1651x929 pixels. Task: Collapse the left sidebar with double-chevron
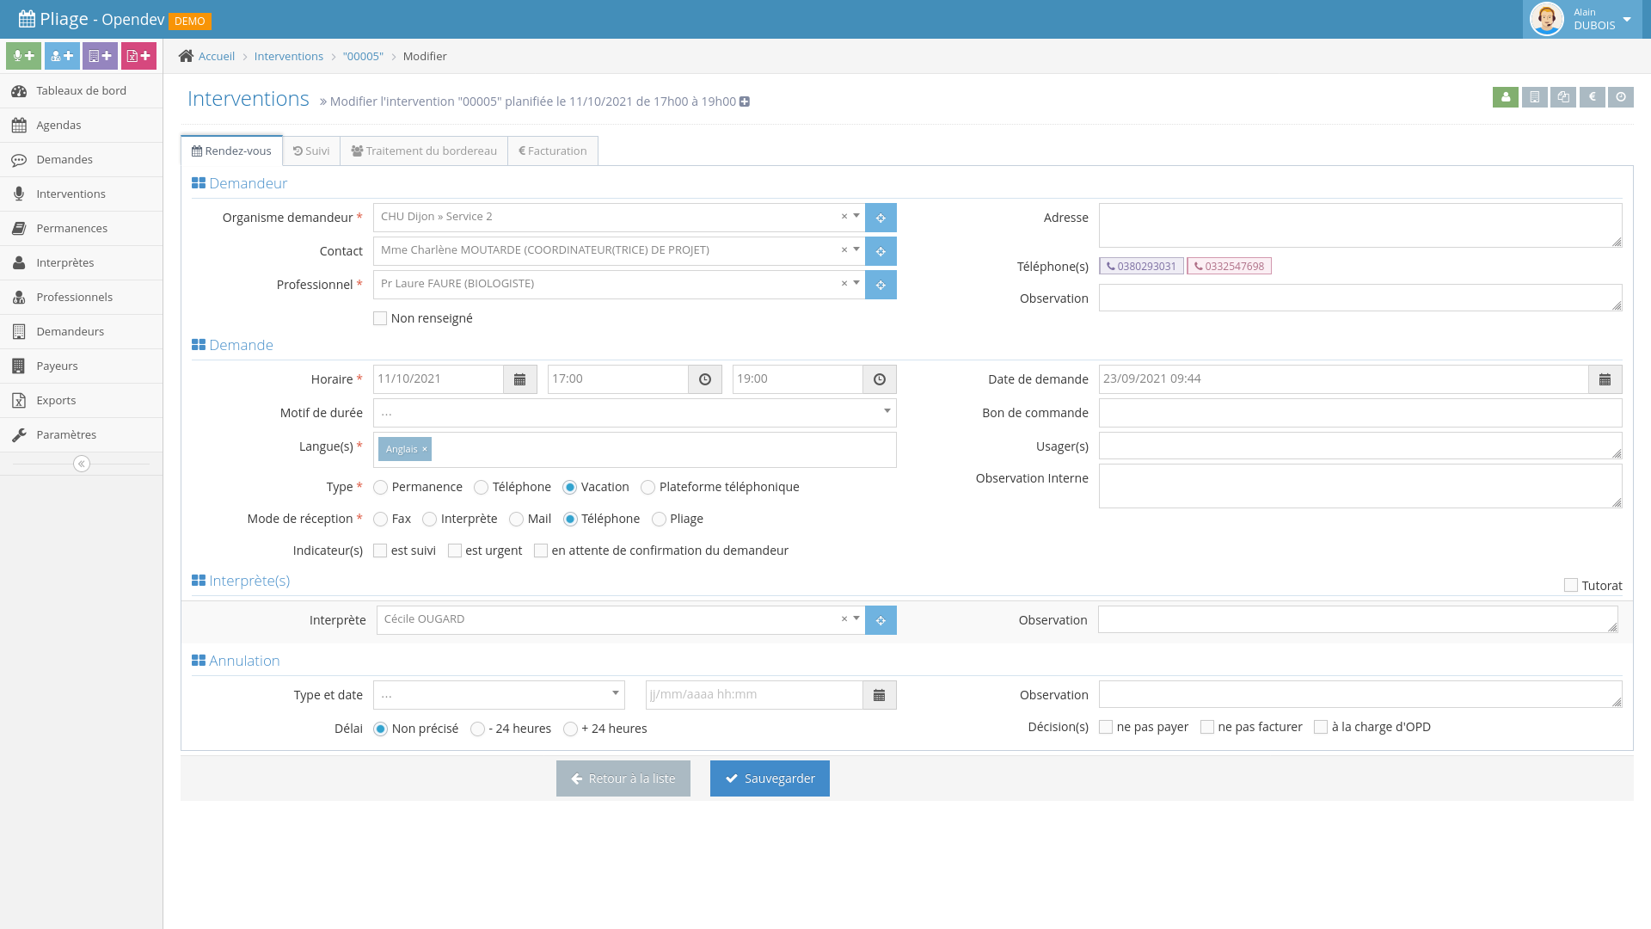(82, 464)
